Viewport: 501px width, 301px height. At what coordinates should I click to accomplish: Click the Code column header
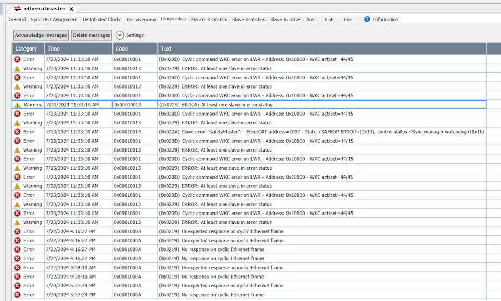click(x=122, y=48)
